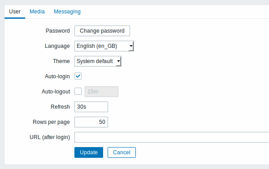269x169 pixels.
Task: Click the Update button
Action: click(x=89, y=152)
